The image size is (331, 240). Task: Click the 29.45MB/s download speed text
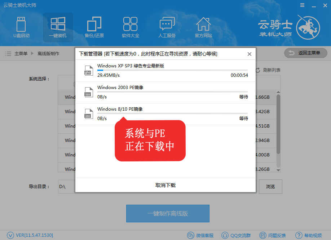pos(109,75)
